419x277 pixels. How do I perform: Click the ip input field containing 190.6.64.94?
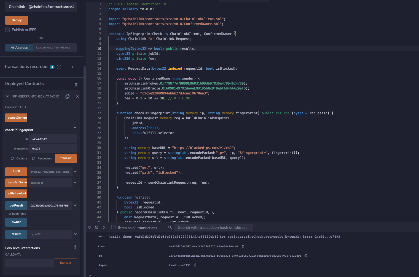(x=53, y=139)
